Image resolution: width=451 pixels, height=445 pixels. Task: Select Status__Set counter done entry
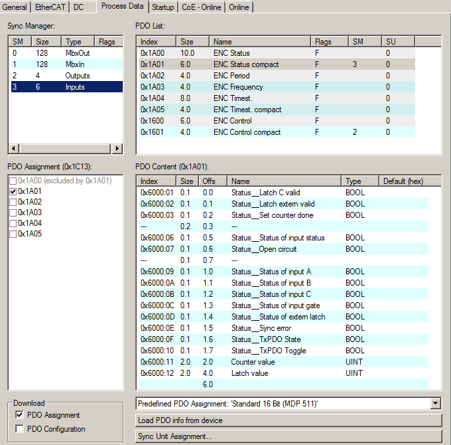(x=284, y=215)
